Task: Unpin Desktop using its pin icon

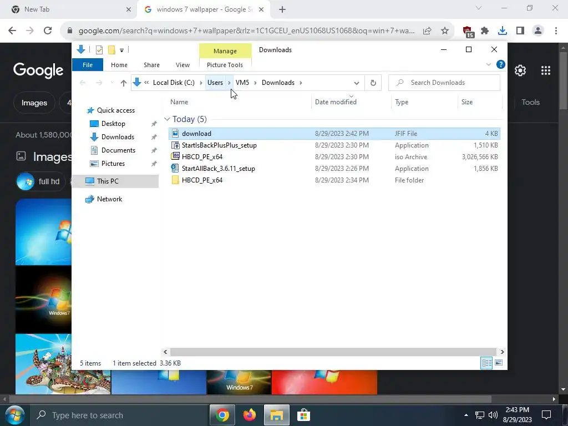Action: pyautogui.click(x=154, y=124)
